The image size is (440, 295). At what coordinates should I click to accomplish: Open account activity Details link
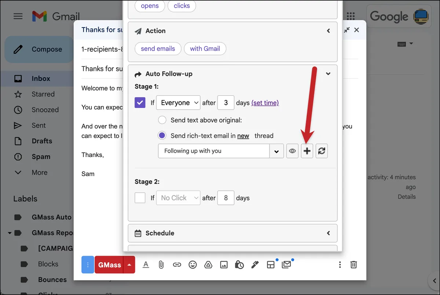tap(407, 197)
